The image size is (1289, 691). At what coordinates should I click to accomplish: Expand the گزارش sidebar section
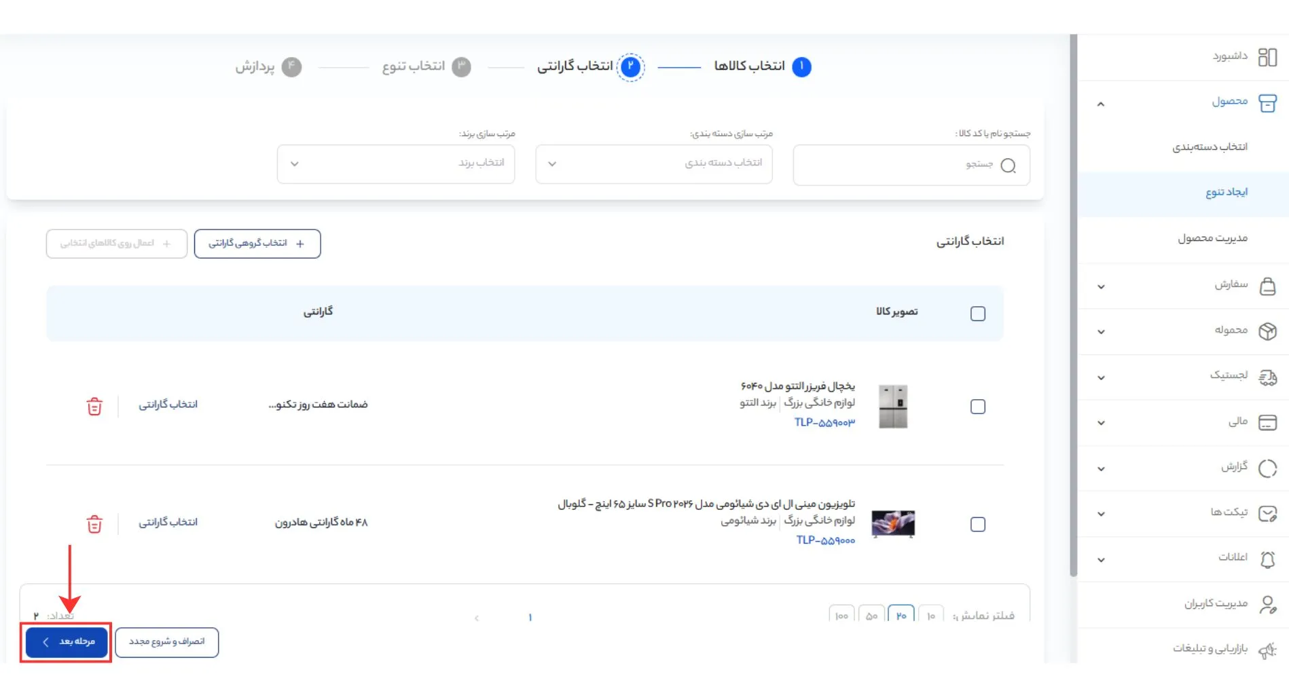click(x=1101, y=468)
